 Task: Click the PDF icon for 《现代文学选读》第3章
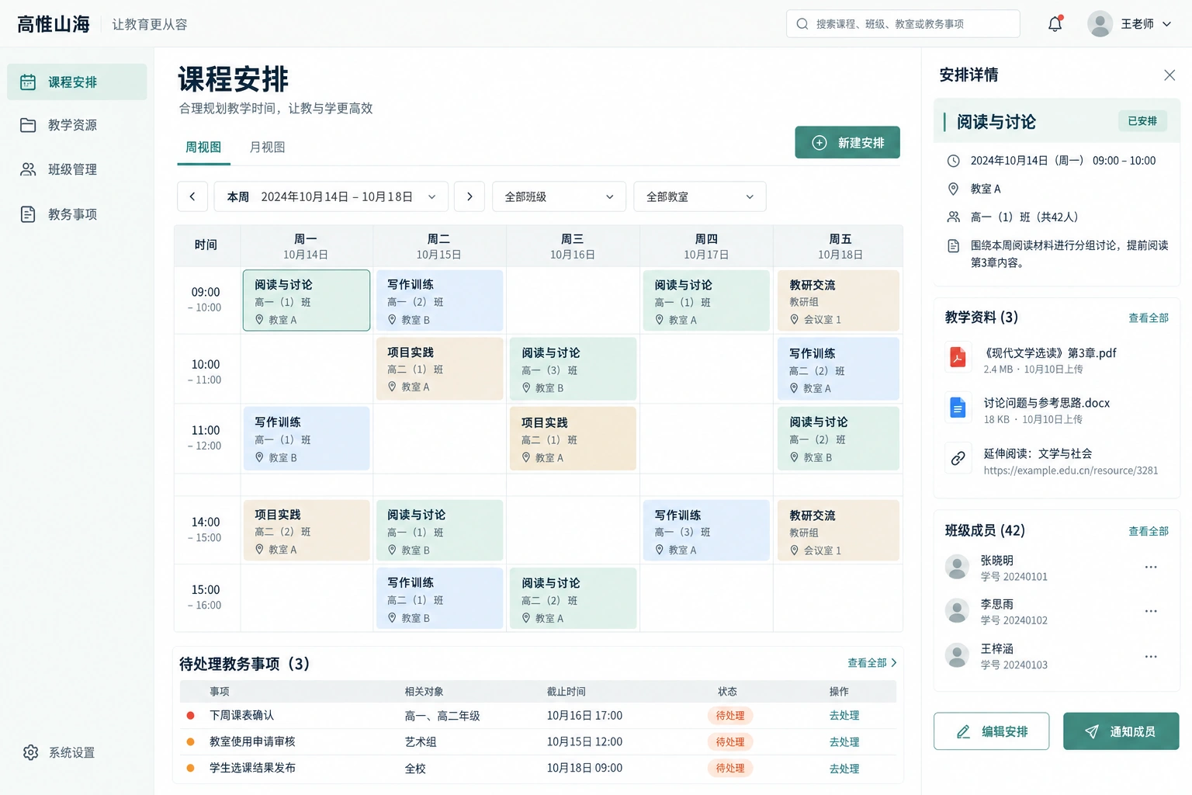click(x=958, y=357)
